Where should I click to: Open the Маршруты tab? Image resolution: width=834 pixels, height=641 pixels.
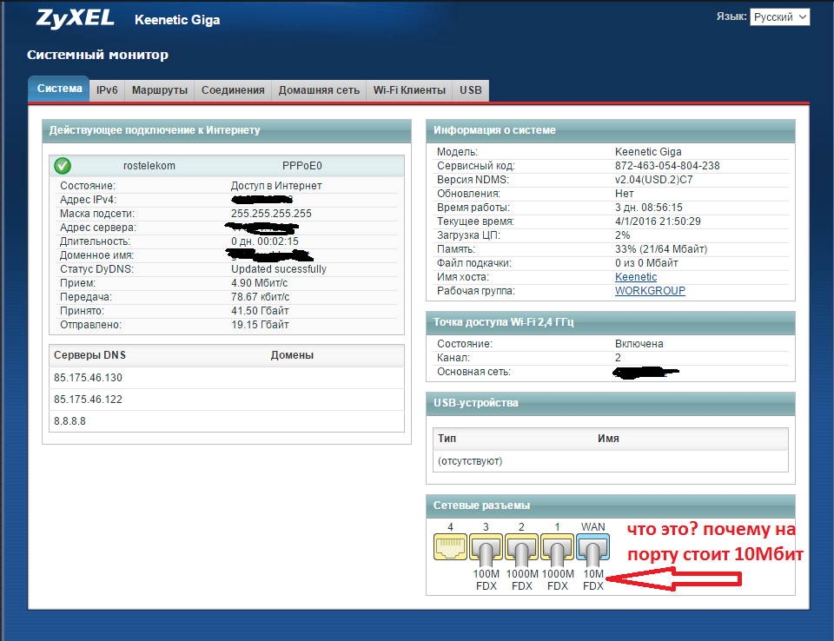(160, 90)
